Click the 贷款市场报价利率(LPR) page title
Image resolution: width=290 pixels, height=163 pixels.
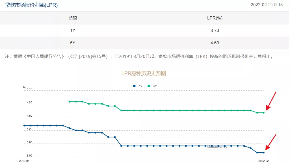coord(31,5)
